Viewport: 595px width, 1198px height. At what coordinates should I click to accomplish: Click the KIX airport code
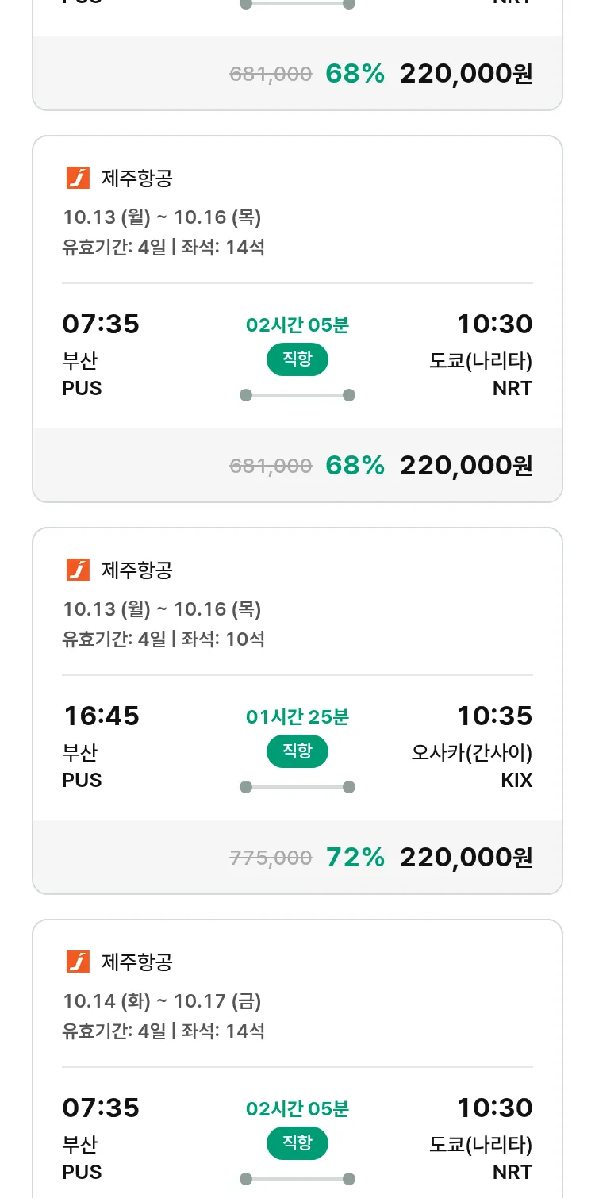pyautogui.click(x=516, y=781)
